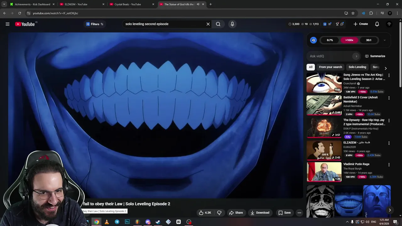The height and width of the screenshot is (226, 402).
Task: Select the All filter chip
Action: click(x=311, y=67)
